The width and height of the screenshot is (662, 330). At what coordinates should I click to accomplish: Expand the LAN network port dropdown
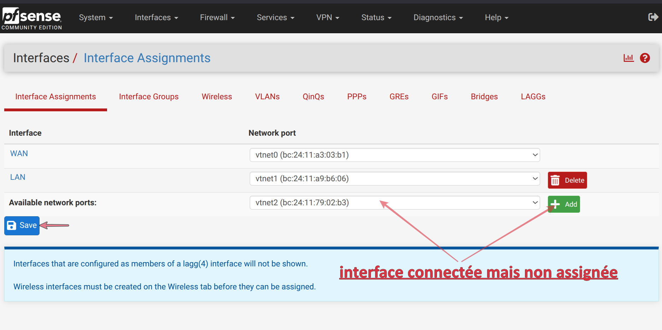tap(394, 179)
